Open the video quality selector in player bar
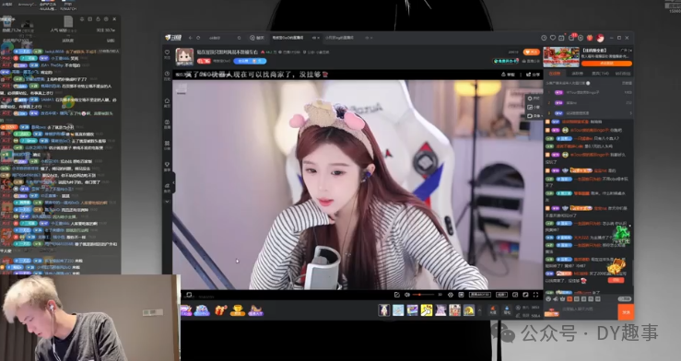The image size is (681, 361). click(480, 295)
